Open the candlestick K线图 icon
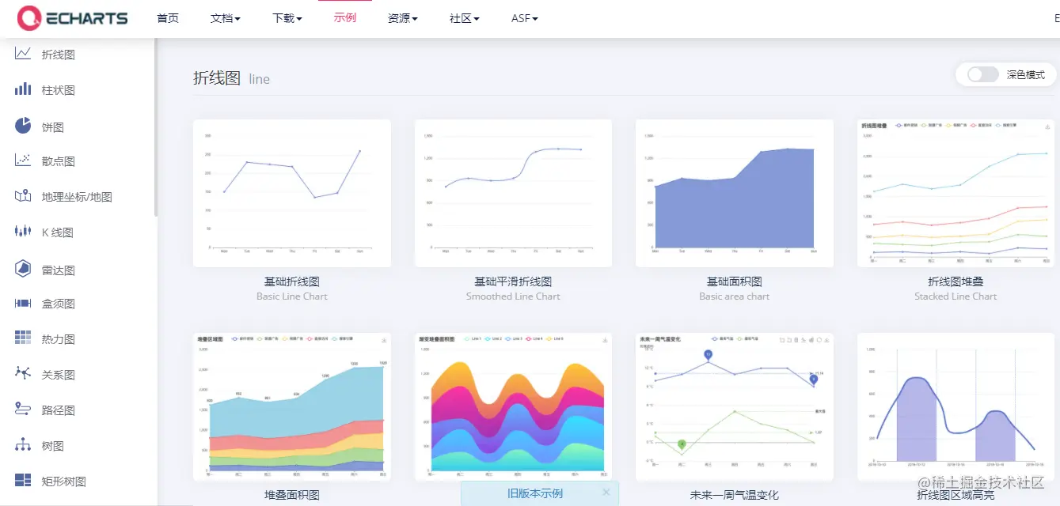Viewport: 1060px width, 506px height. pos(23,232)
